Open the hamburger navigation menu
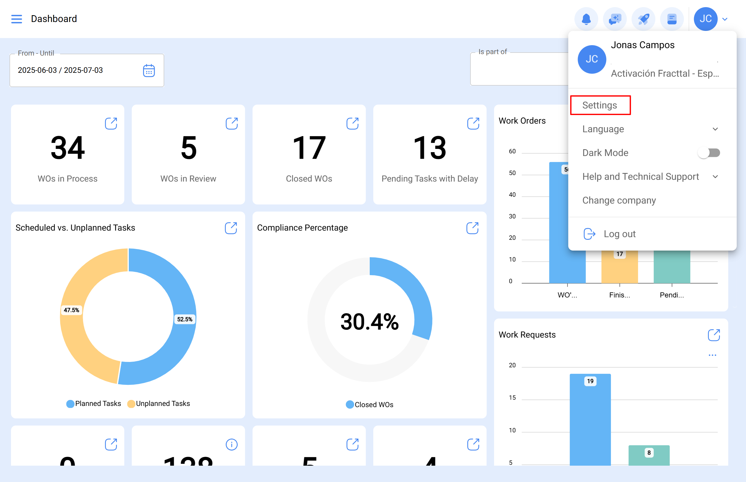Image resolution: width=746 pixels, height=482 pixels. pyautogui.click(x=16, y=19)
